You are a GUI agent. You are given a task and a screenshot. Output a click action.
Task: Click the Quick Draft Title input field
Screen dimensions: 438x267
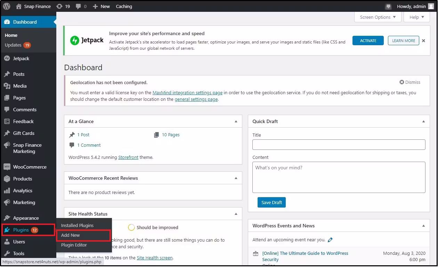[x=339, y=145]
